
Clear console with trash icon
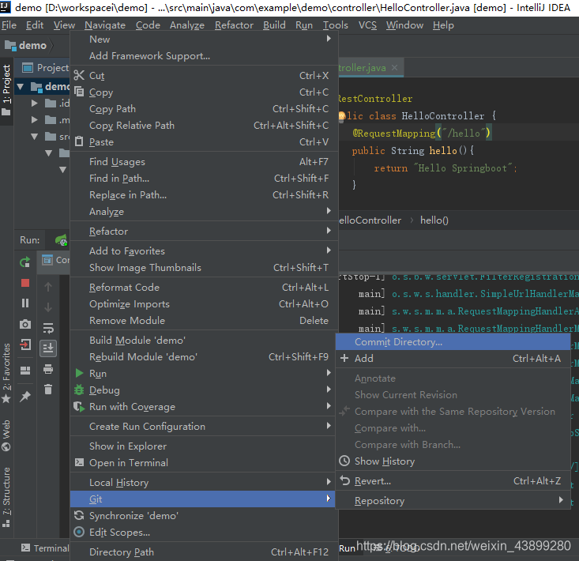point(48,390)
